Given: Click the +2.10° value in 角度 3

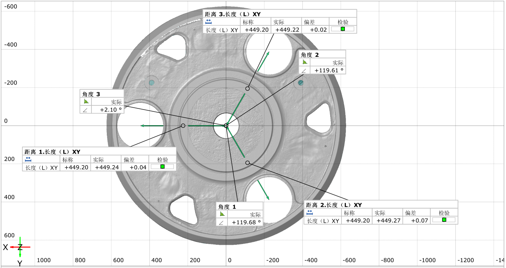Looking at the screenshot, I should (x=111, y=110).
